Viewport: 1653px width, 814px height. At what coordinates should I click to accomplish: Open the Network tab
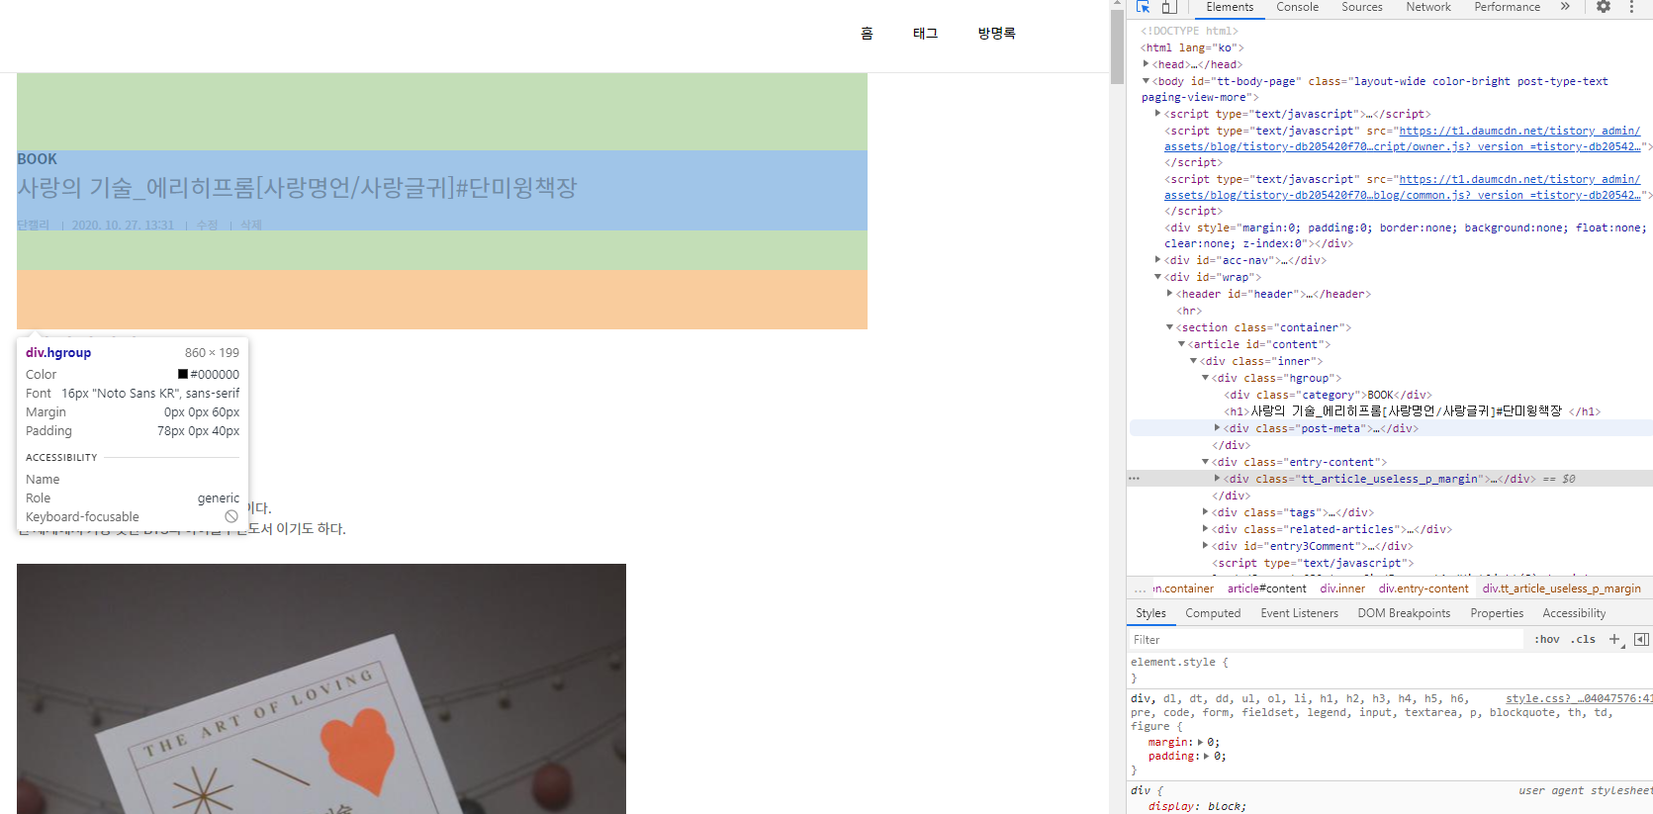coord(1428,7)
